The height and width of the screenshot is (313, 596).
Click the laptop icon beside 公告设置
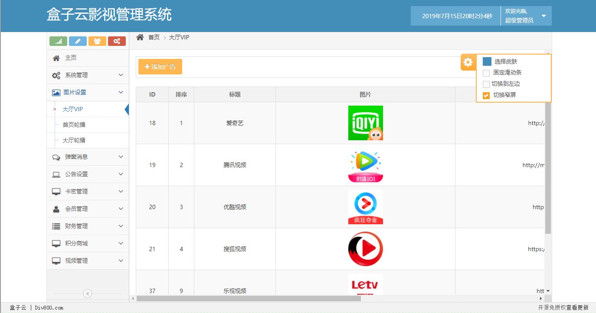click(56, 174)
